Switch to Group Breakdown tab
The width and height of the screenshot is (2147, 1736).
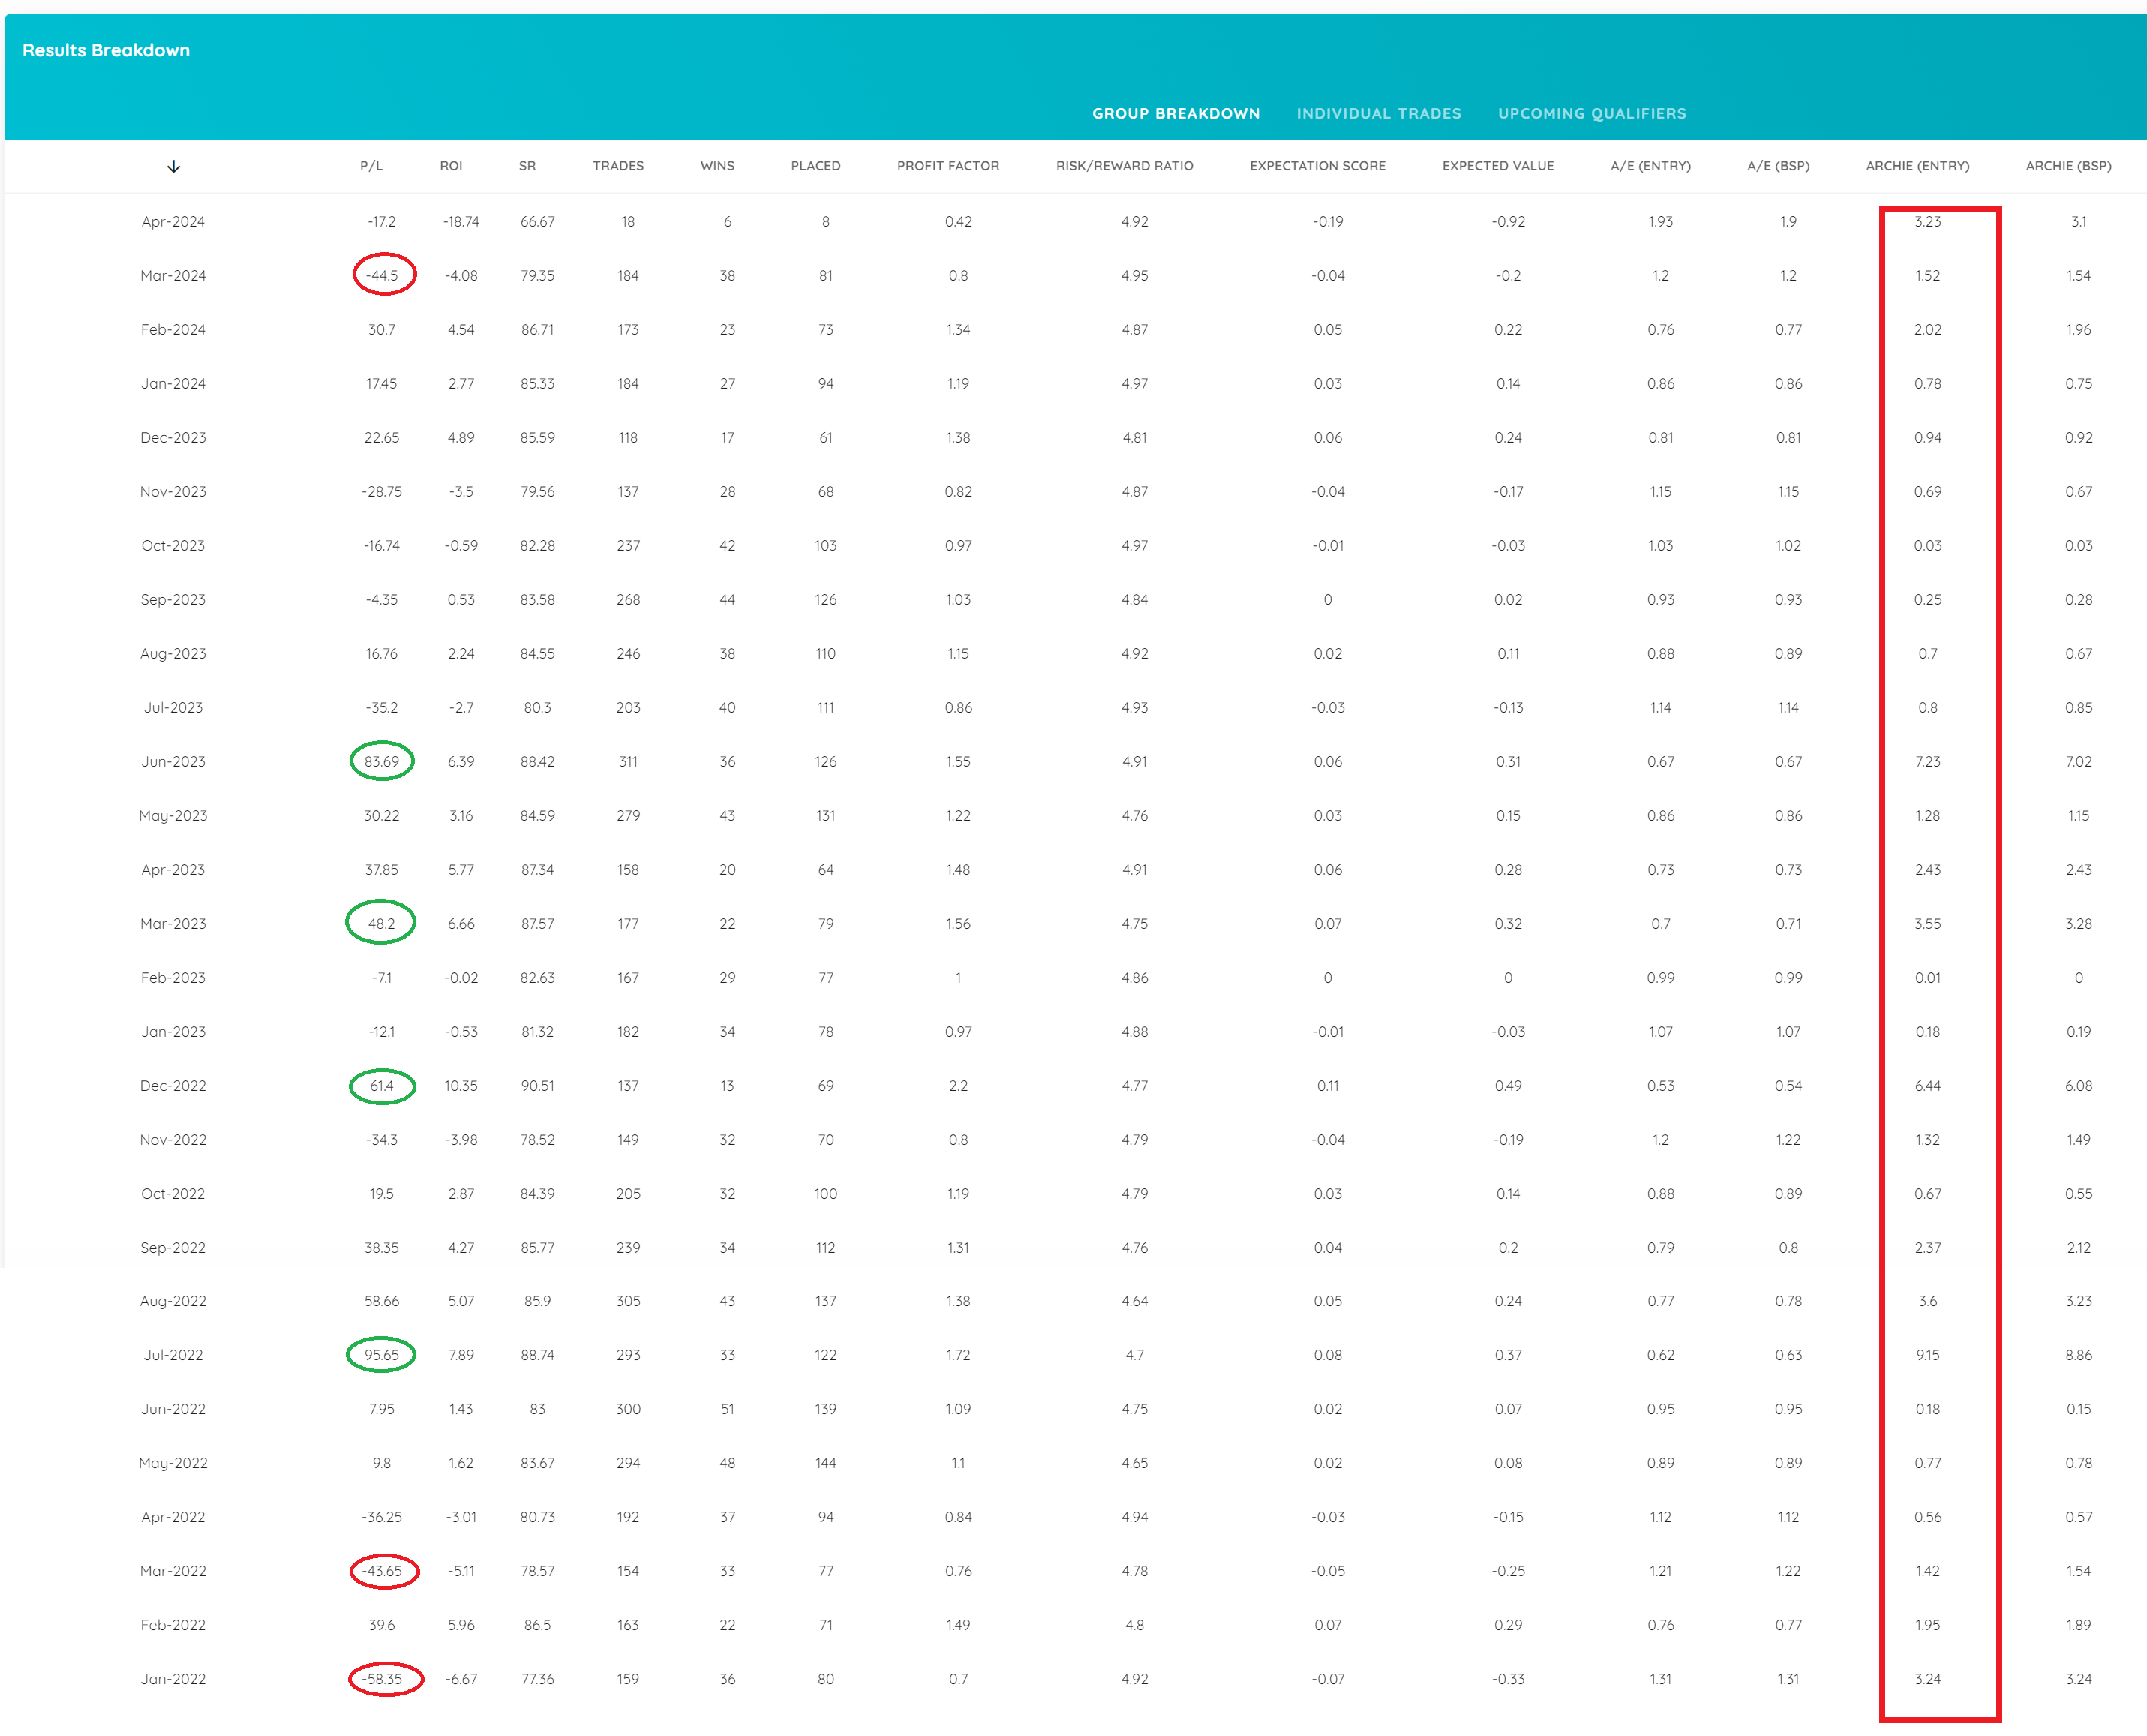pyautogui.click(x=1175, y=113)
